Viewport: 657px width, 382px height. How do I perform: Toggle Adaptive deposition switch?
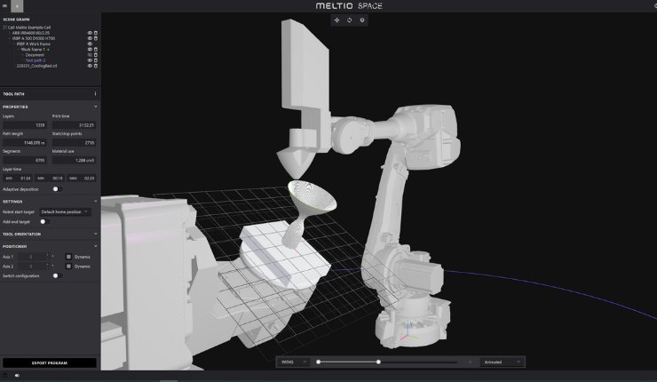tap(56, 188)
